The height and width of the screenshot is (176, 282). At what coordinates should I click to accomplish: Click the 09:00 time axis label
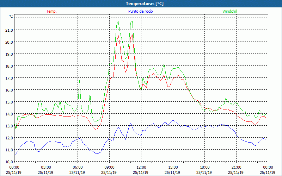pos(109,168)
